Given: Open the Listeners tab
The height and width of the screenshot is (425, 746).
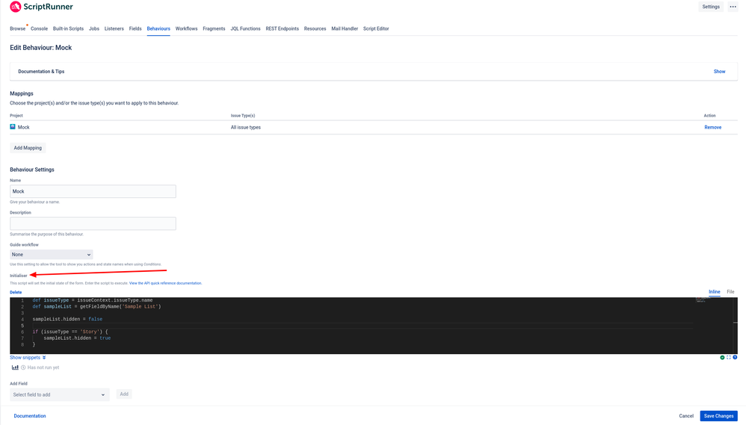Looking at the screenshot, I should point(114,28).
